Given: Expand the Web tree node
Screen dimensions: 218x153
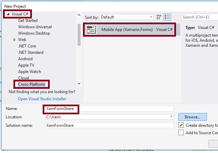Looking at the screenshot, I should pyautogui.click(x=14, y=40).
